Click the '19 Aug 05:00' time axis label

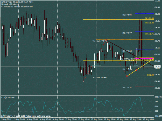[x=149, y=119]
